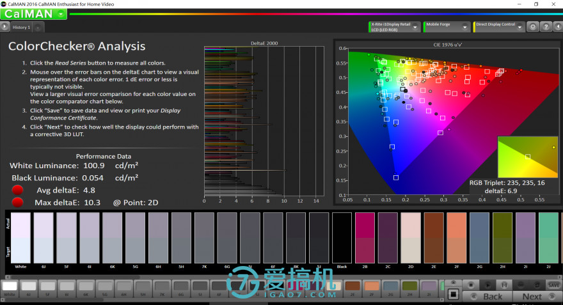
Task: Click the SAVE icon button
Action: (x=553, y=285)
